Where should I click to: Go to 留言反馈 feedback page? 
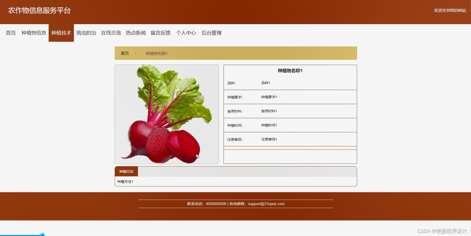(x=160, y=33)
